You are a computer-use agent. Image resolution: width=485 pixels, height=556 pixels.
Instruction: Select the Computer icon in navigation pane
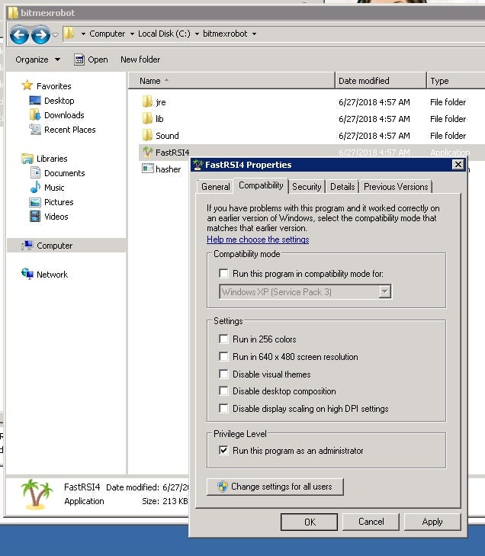click(27, 245)
